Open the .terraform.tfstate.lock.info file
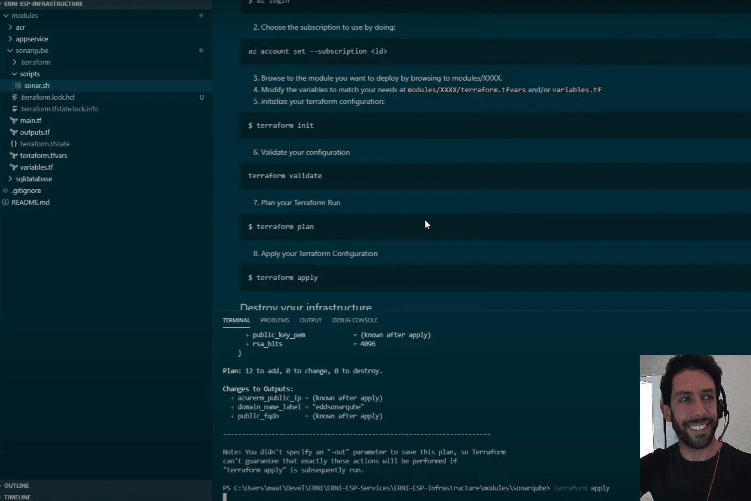The width and height of the screenshot is (751, 501). [x=59, y=109]
